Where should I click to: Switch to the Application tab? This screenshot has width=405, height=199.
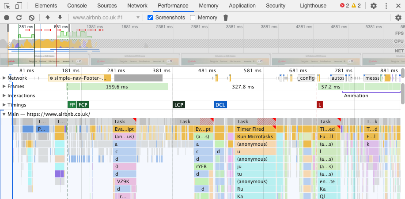[242, 6]
